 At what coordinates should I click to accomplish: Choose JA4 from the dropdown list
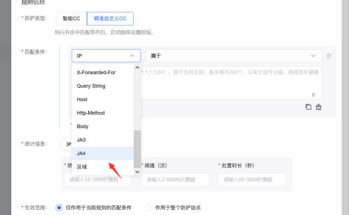(103, 153)
